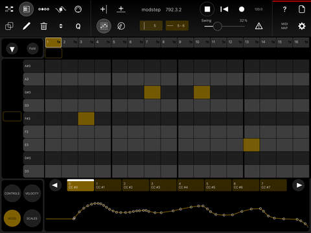Tap the note length field showing 5

[x=151, y=26]
